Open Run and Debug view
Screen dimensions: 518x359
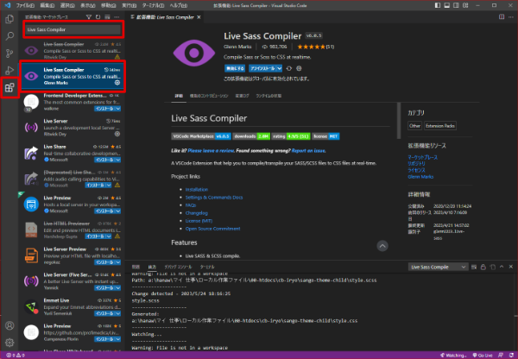[9, 70]
